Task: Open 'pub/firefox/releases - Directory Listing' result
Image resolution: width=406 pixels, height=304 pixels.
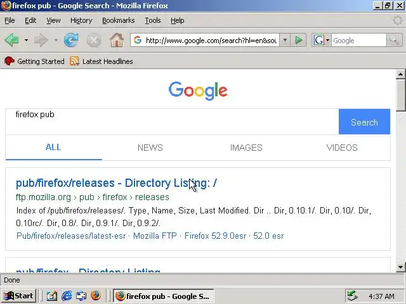Action: [x=116, y=183]
